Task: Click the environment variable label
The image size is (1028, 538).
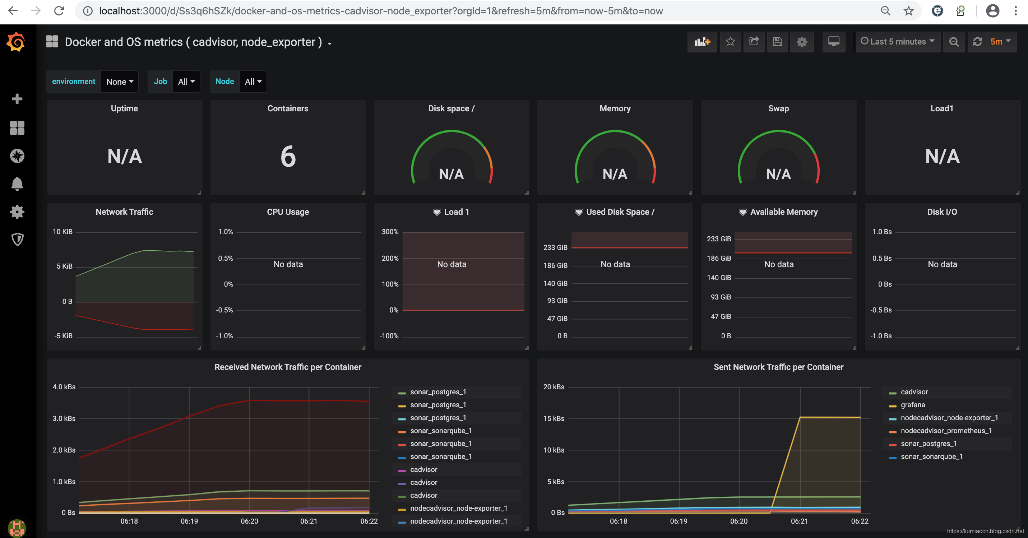Action: (x=73, y=82)
